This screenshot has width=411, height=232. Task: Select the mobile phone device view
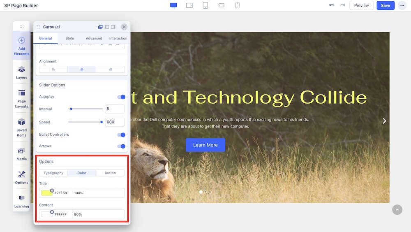tap(237, 5)
